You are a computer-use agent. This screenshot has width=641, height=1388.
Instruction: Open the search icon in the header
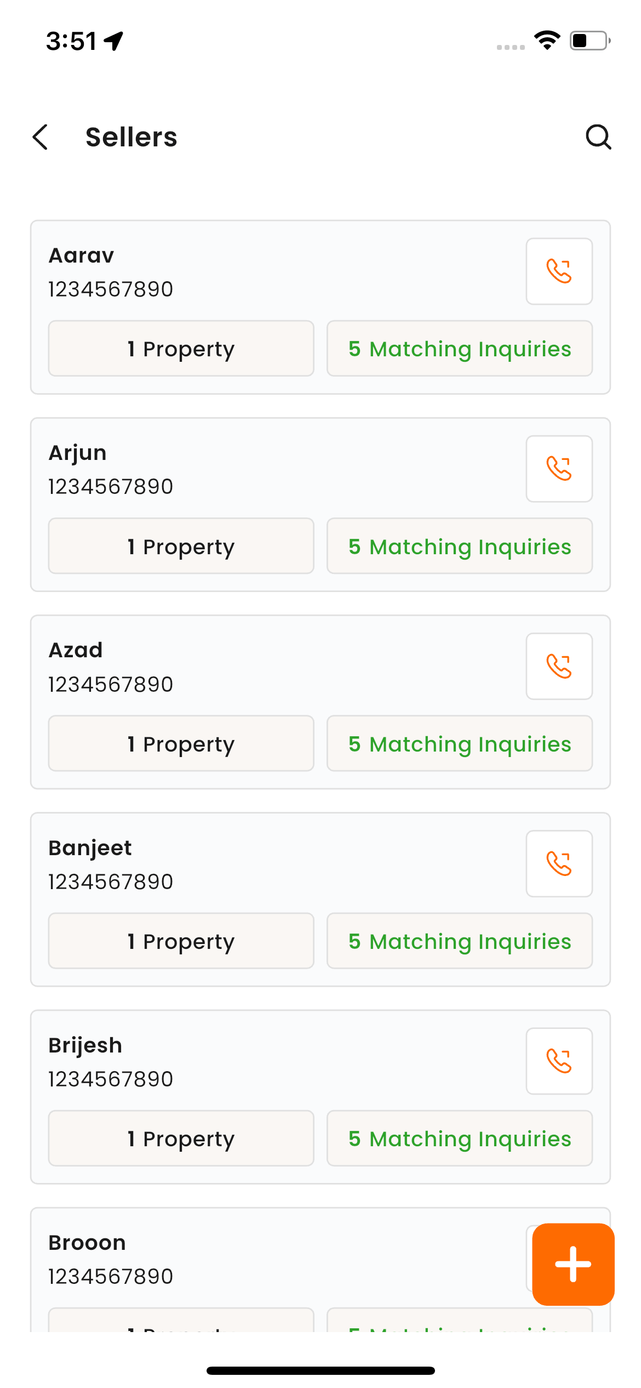click(x=598, y=137)
